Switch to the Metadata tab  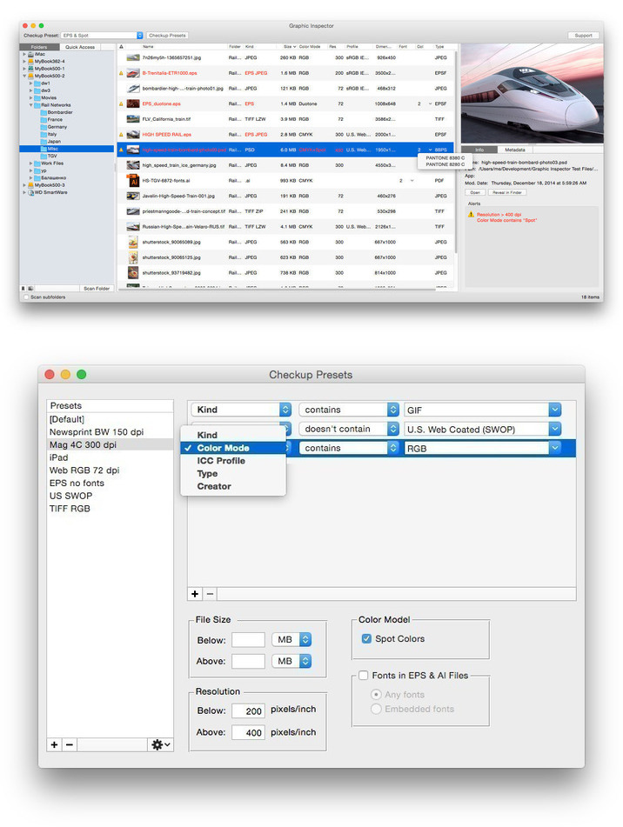click(516, 150)
